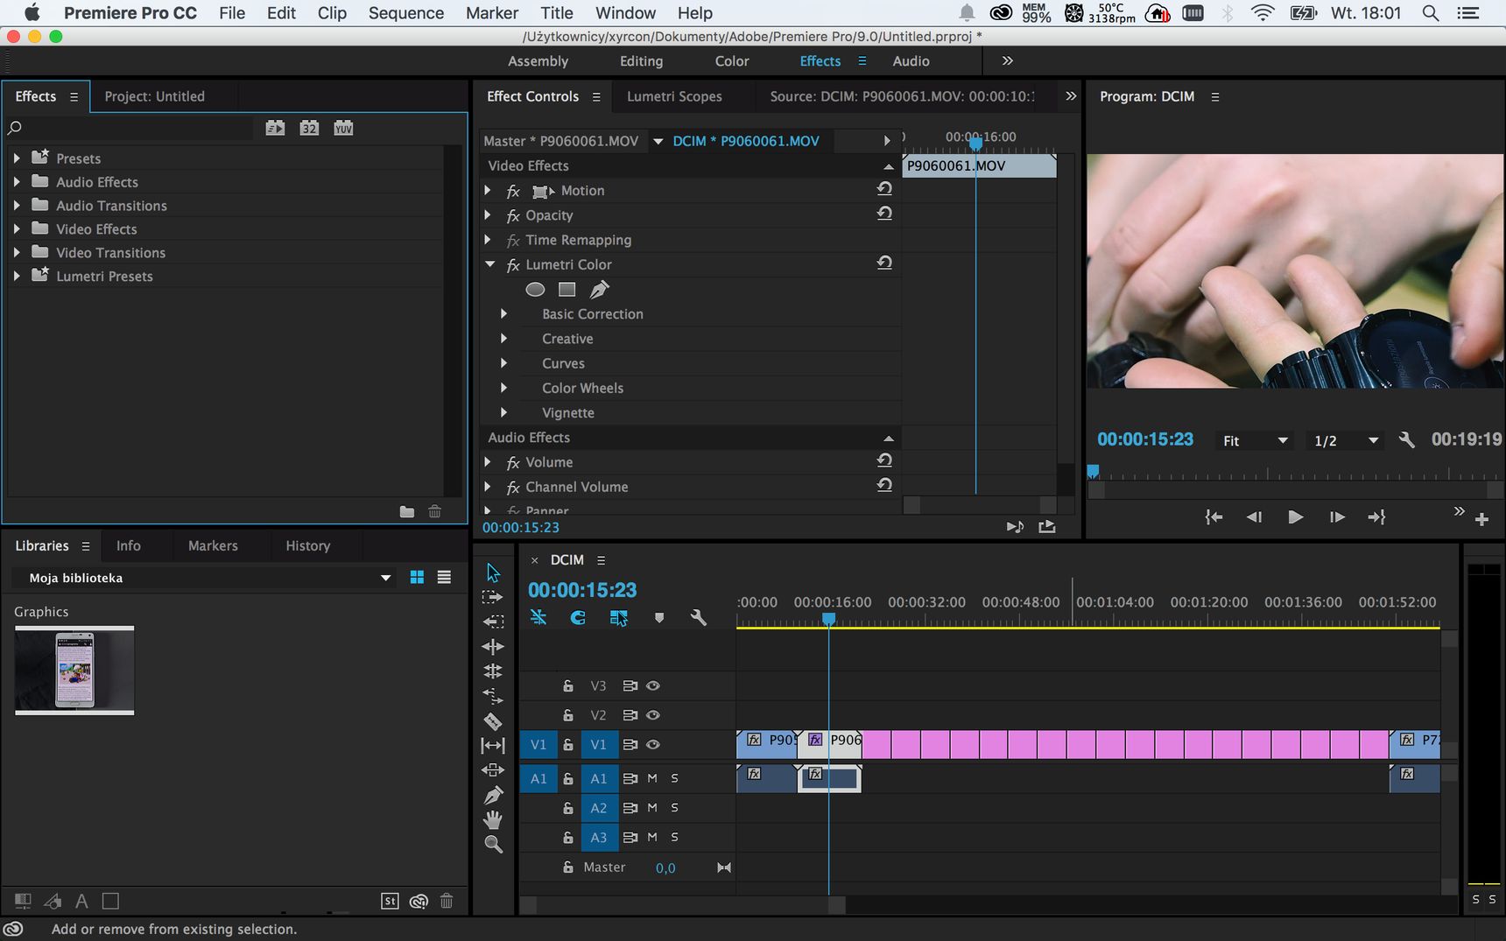Reset the Lumetri Color effect
The image size is (1506, 941).
pos(884,263)
